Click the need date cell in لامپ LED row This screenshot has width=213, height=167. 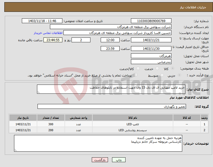tap(23, 124)
